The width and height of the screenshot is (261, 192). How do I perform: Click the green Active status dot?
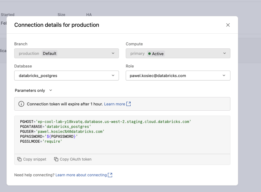(149, 54)
